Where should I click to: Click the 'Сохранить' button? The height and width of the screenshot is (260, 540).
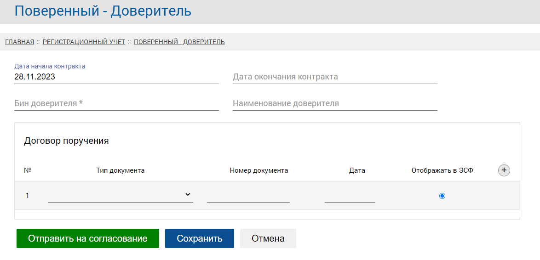(x=199, y=238)
